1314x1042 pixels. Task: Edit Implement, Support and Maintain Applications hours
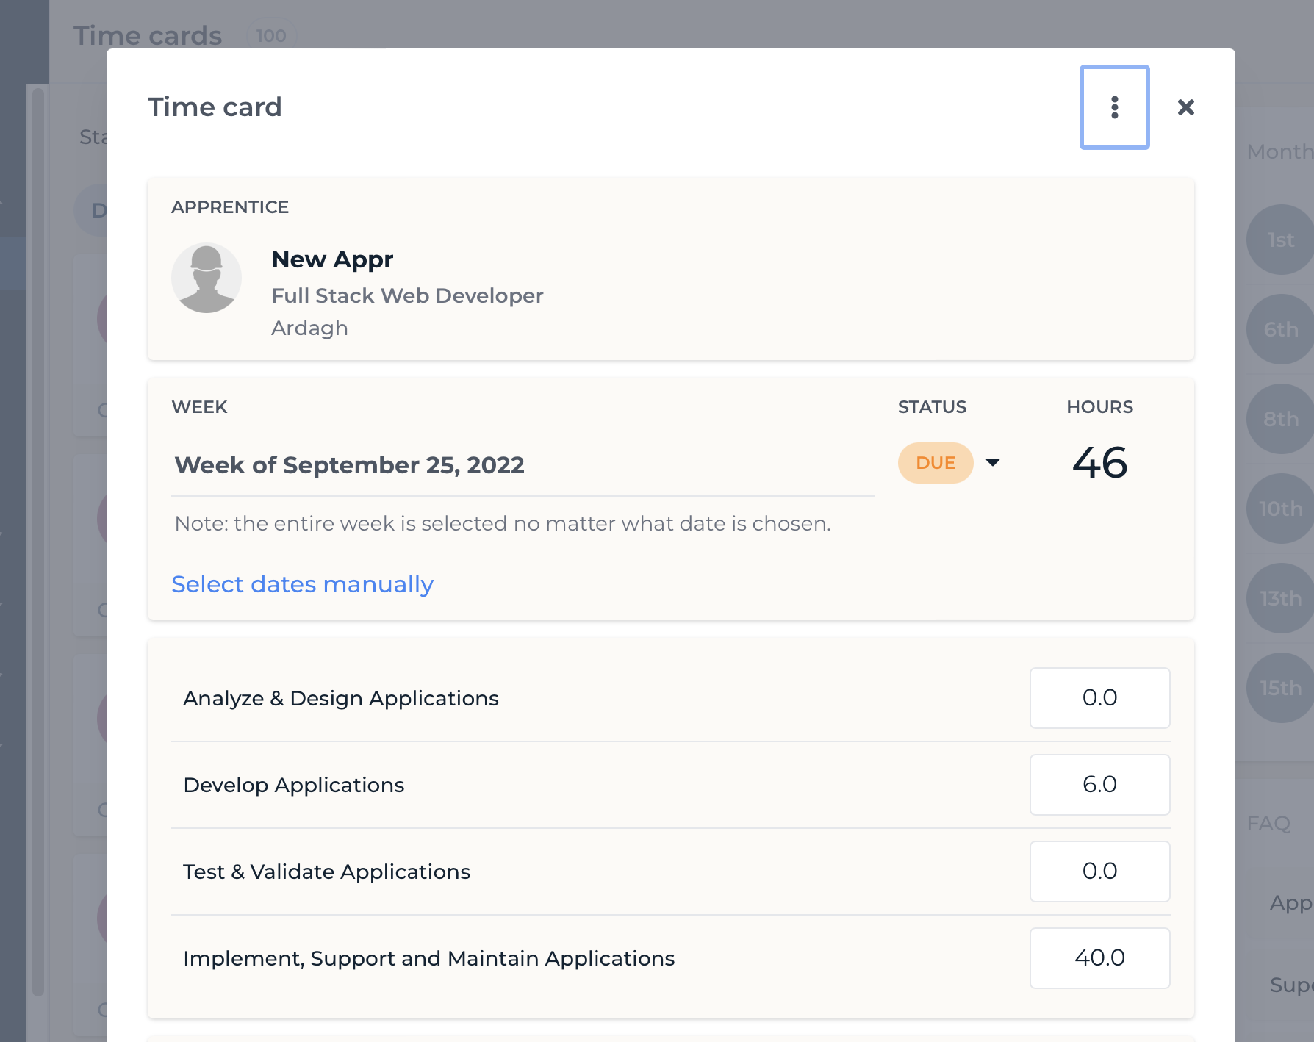[x=1099, y=958]
